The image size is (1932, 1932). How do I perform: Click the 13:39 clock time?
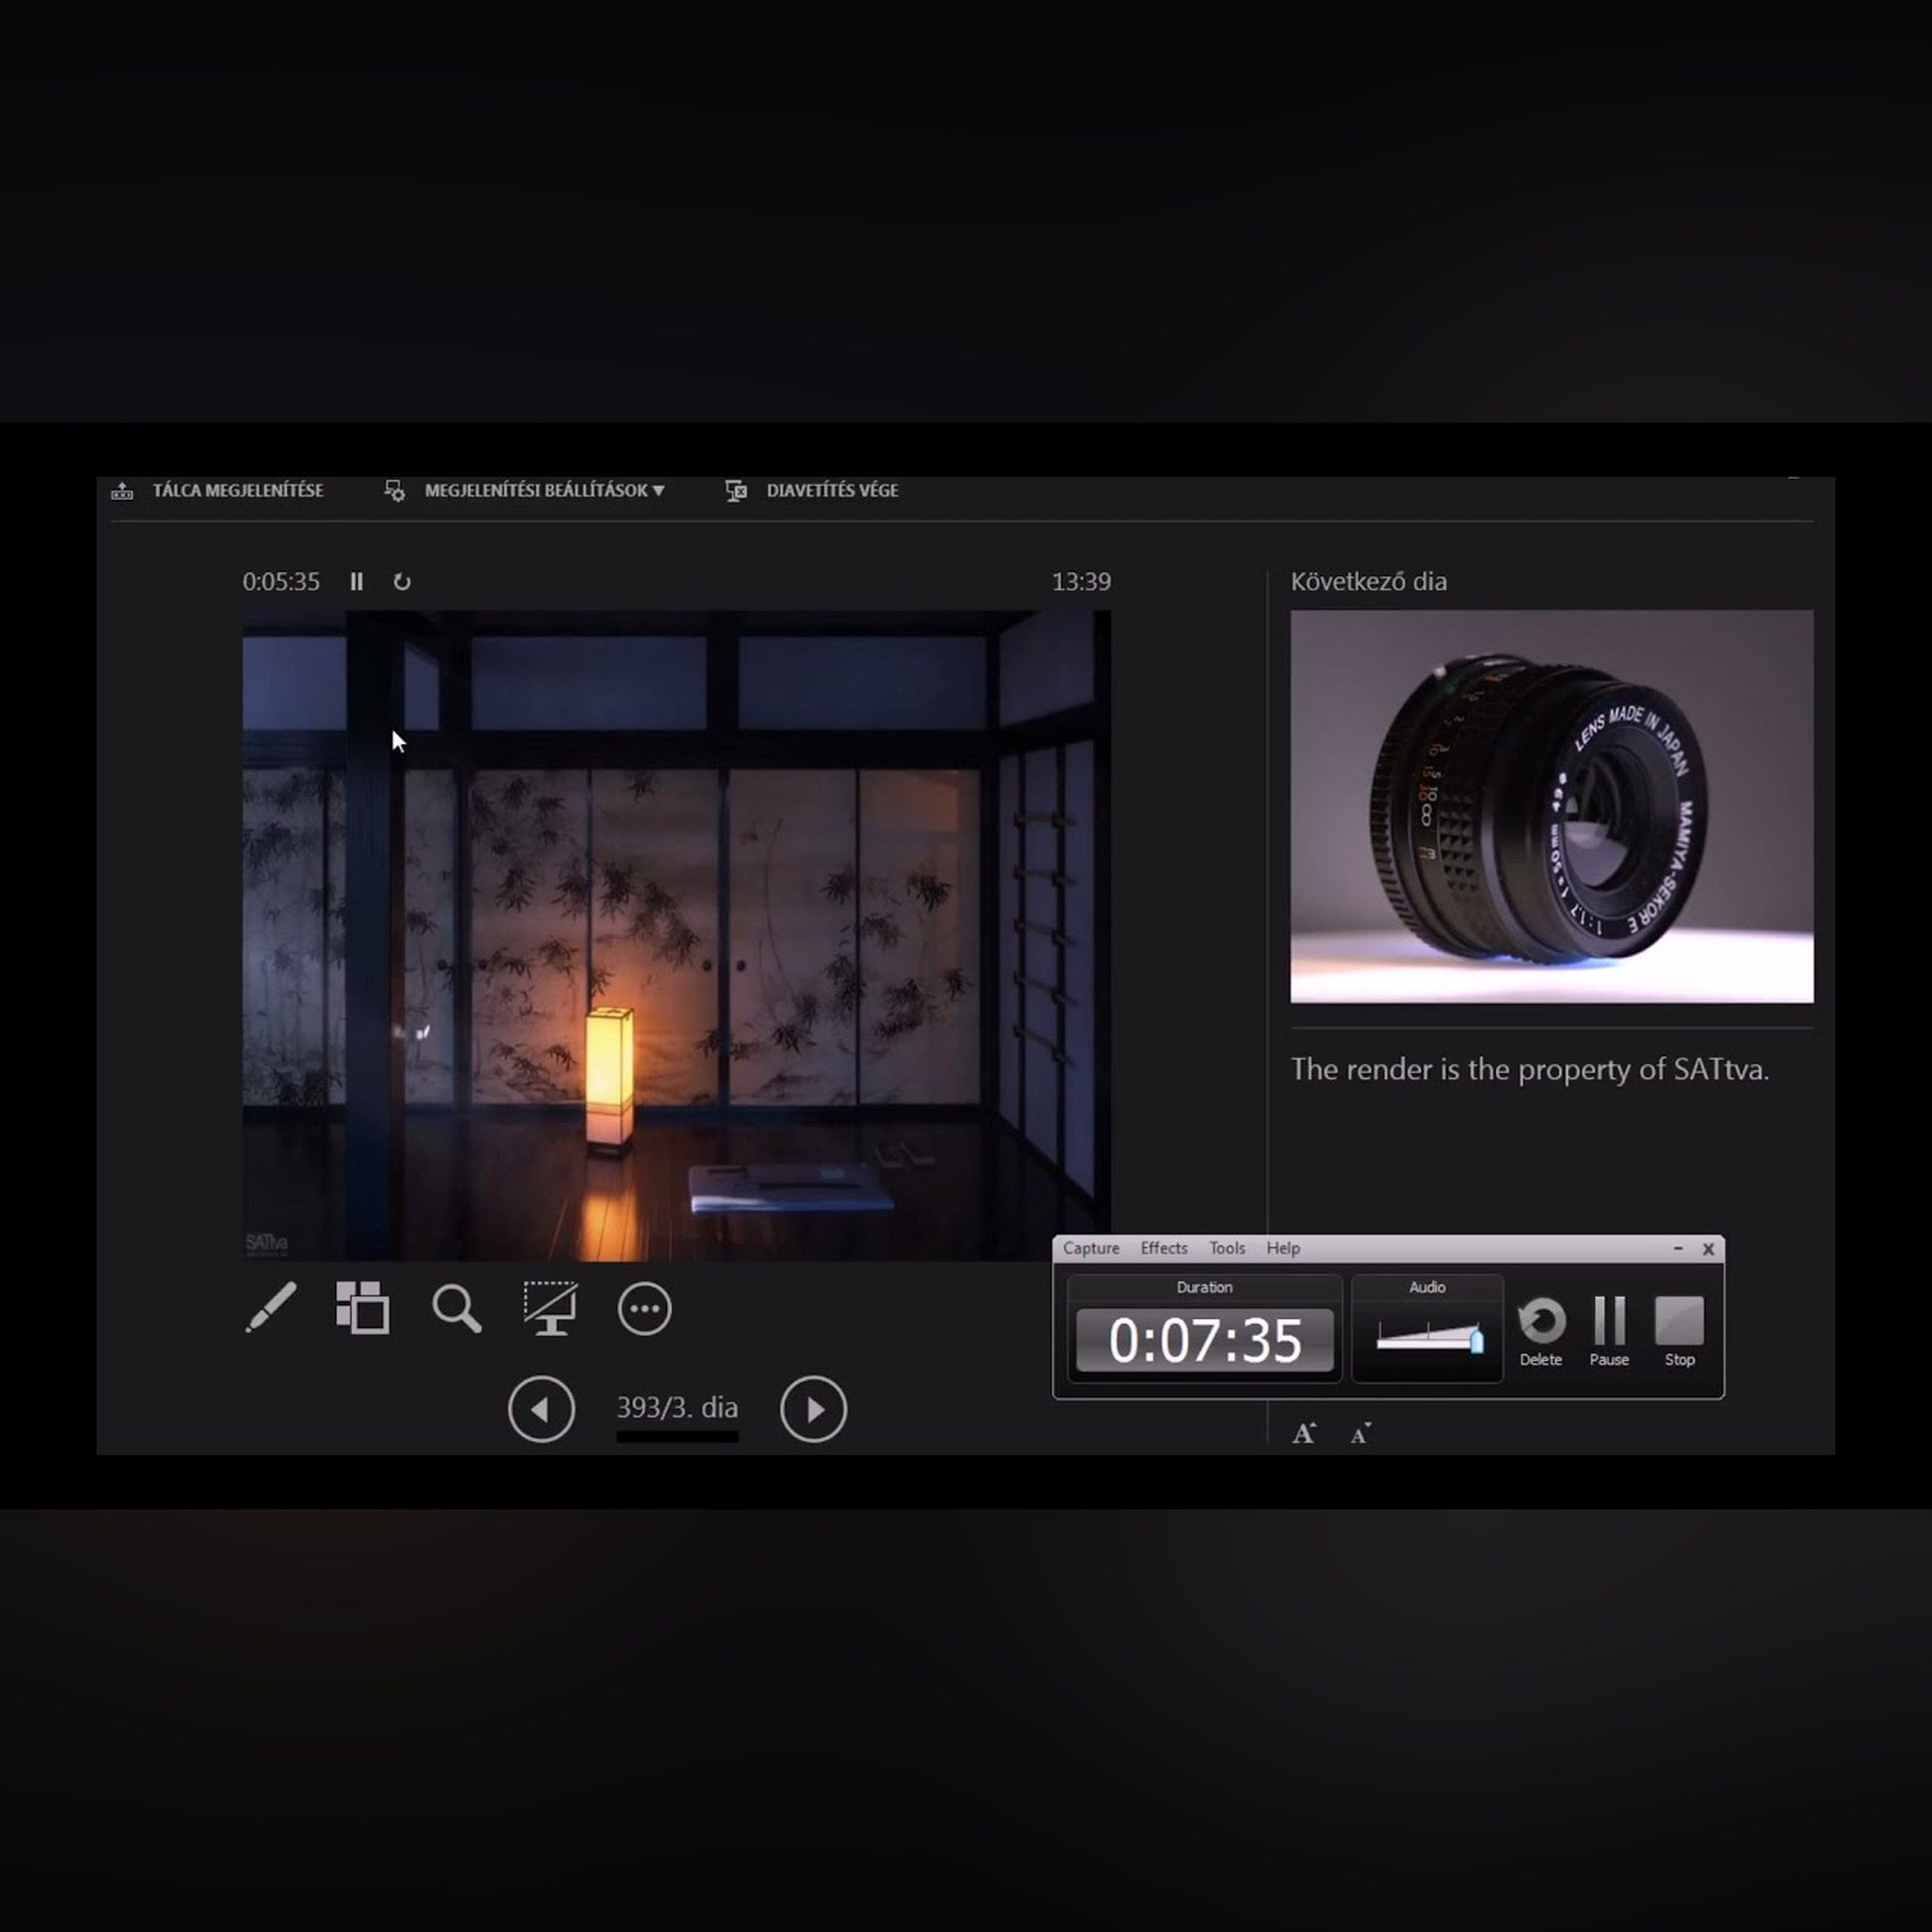coord(1081,581)
